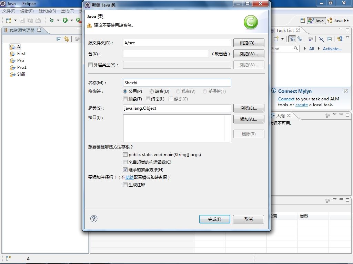Enable the 生成注释 checkbox

click(x=125, y=185)
